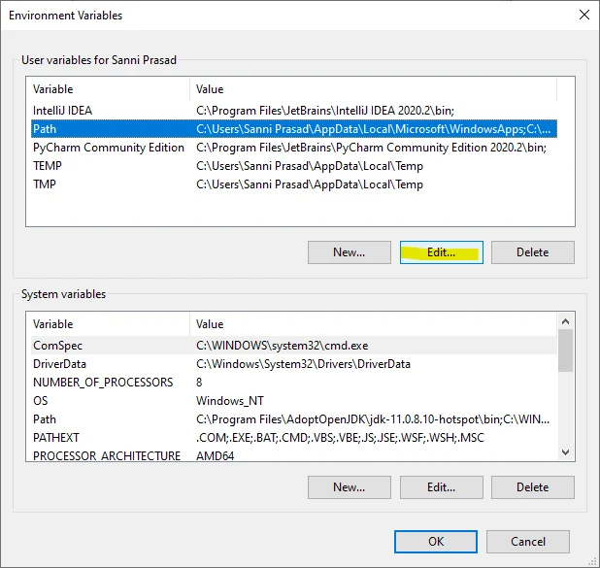Click the cmd.exe value of ComSpec
The image size is (600, 568).
[x=282, y=346]
